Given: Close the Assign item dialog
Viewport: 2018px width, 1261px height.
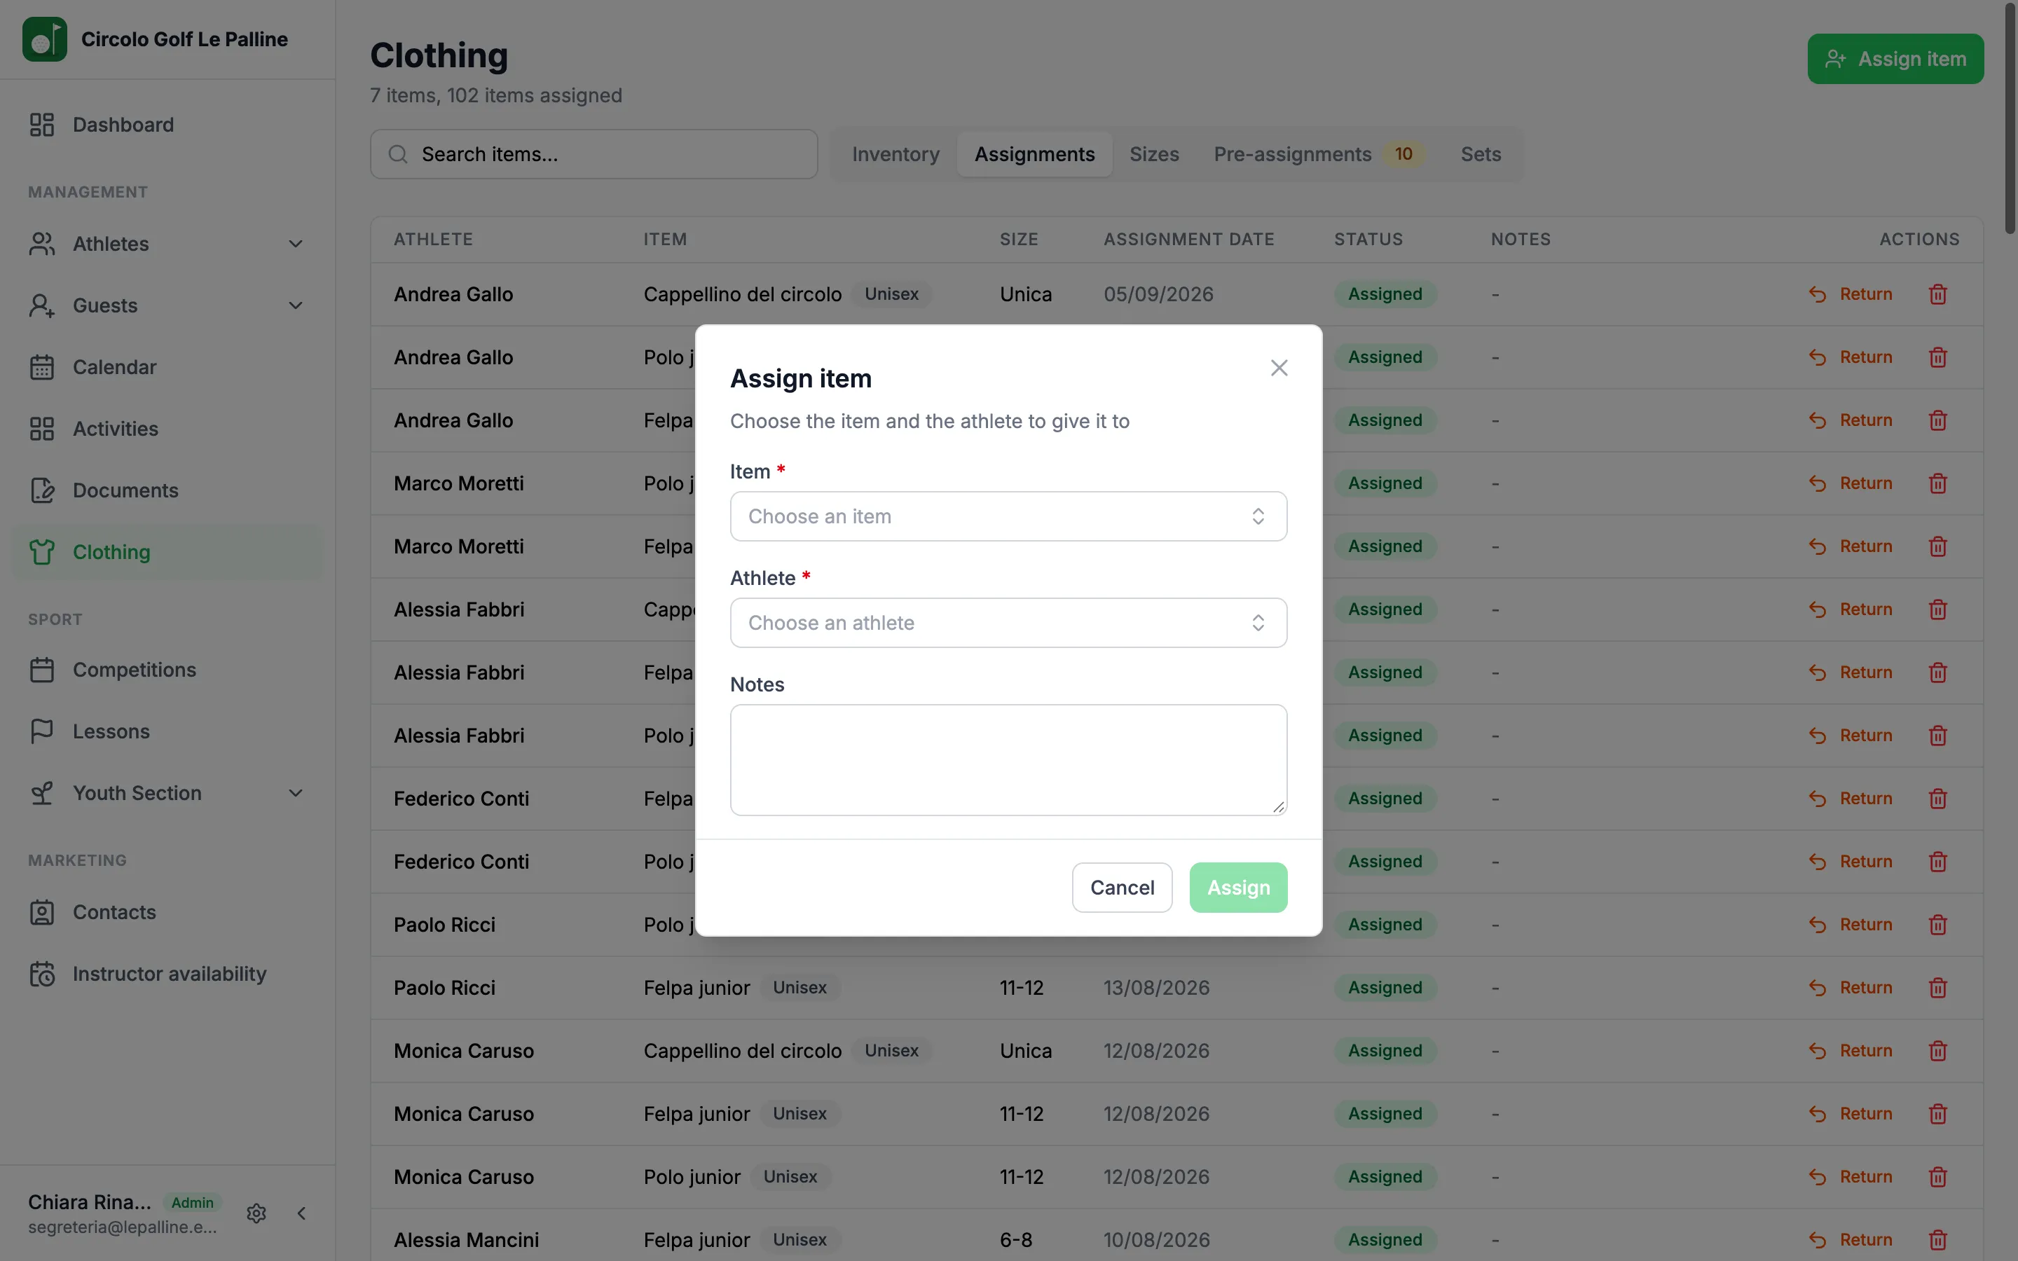Looking at the screenshot, I should click(1279, 368).
